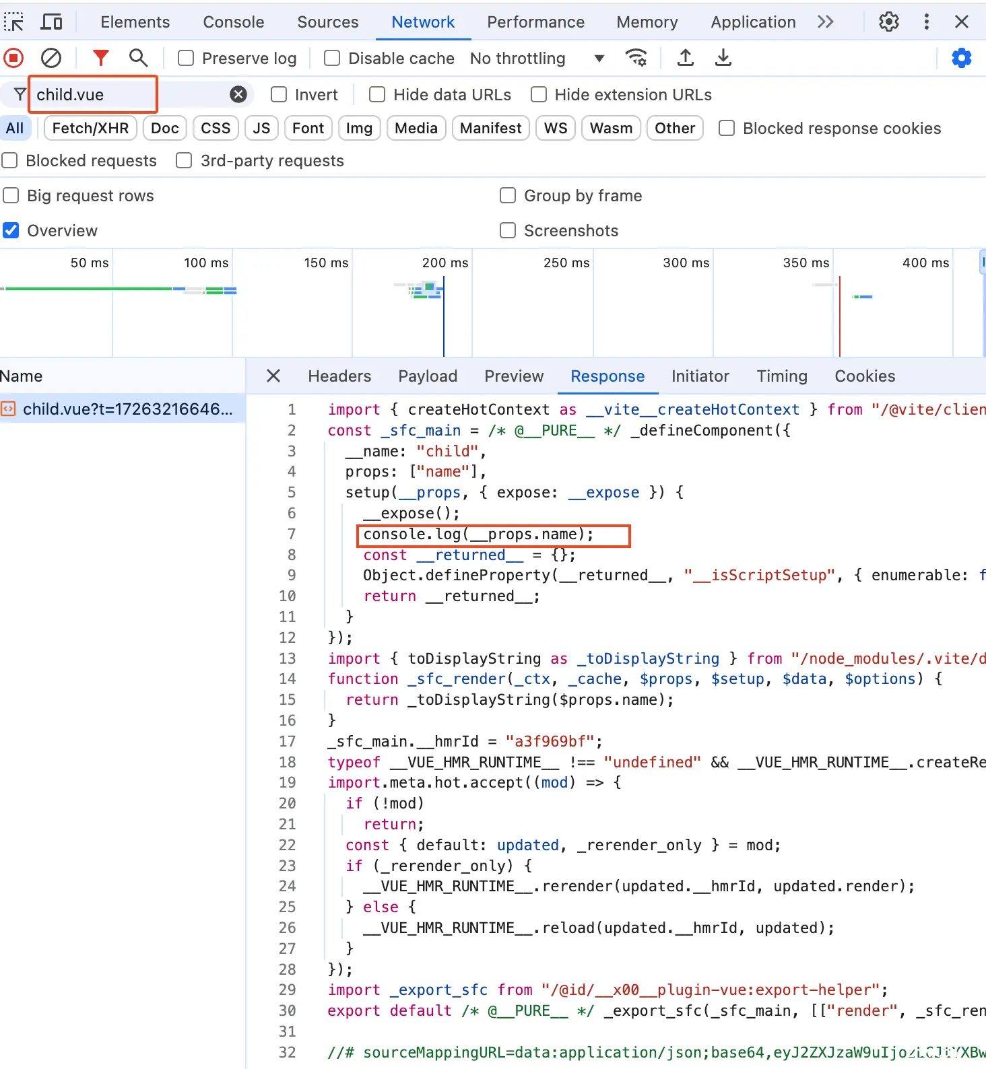Open network settings blue gear
The width and height of the screenshot is (986, 1069).
(962, 58)
